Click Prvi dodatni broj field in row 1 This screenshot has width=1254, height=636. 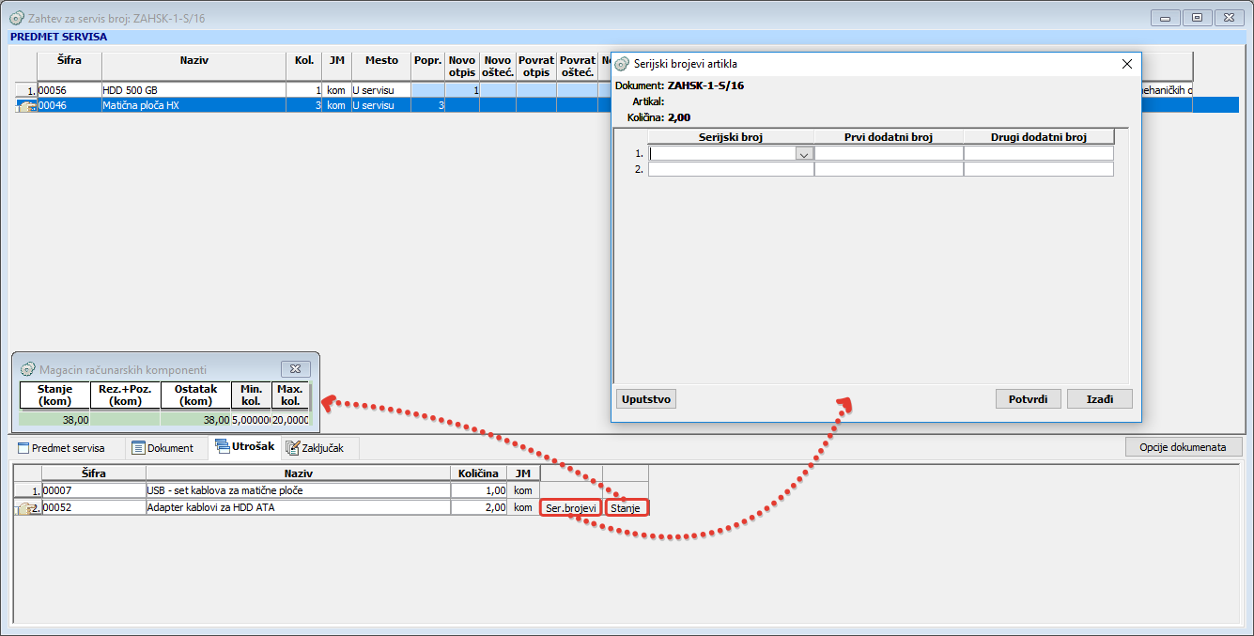tap(889, 153)
